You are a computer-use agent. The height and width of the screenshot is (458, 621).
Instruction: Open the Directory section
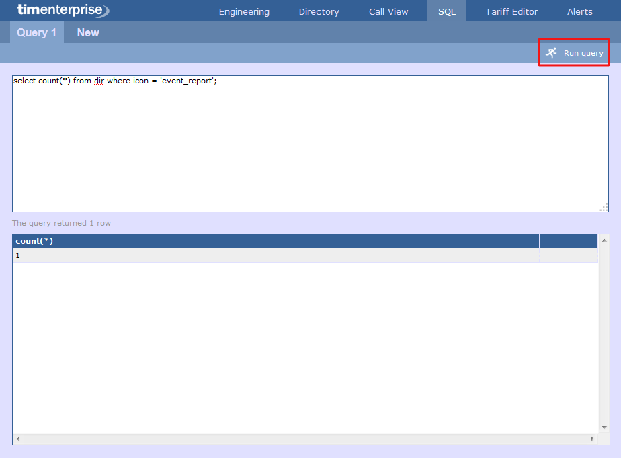pyautogui.click(x=319, y=11)
